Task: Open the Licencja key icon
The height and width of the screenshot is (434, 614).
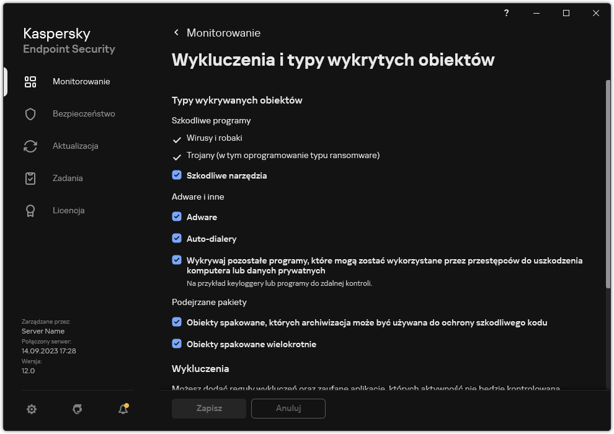Action: pos(30,210)
